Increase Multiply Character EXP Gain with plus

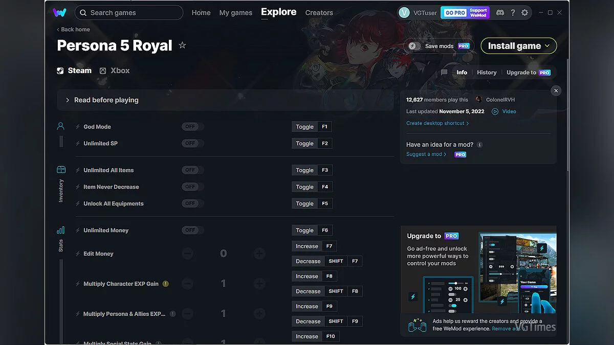[259, 284]
